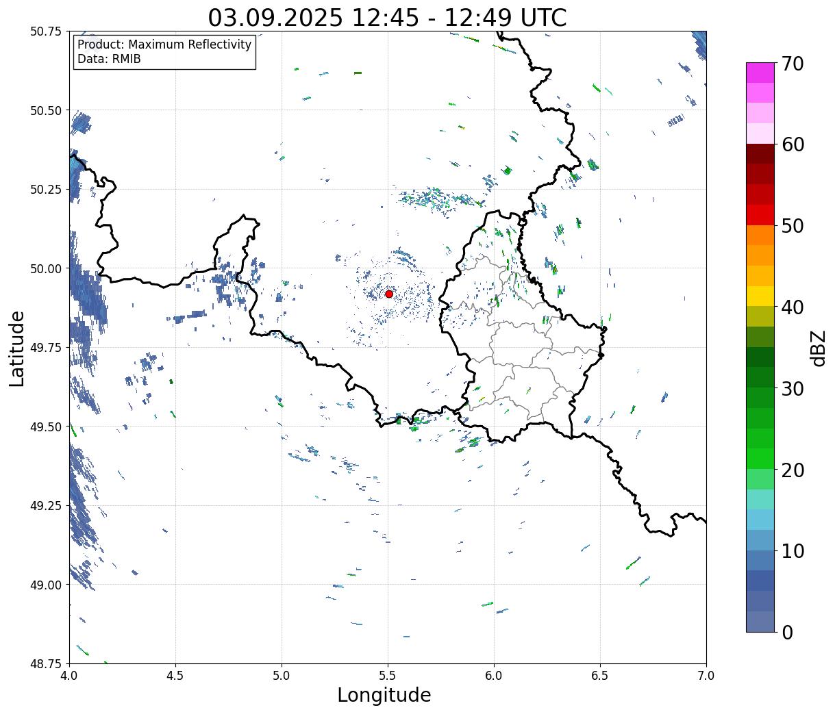Click the 'dBZ' colorbar label

click(818, 348)
